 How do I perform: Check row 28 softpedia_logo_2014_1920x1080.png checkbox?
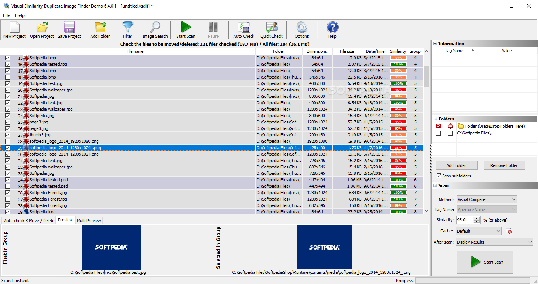pyautogui.click(x=8, y=142)
